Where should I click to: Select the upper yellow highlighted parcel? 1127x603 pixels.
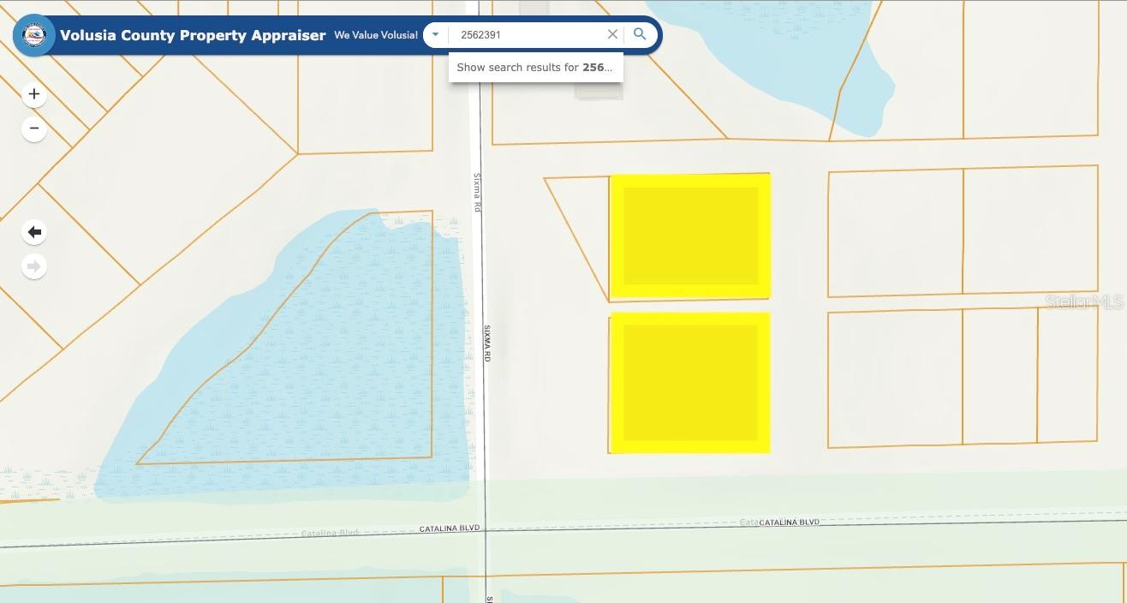(x=689, y=236)
